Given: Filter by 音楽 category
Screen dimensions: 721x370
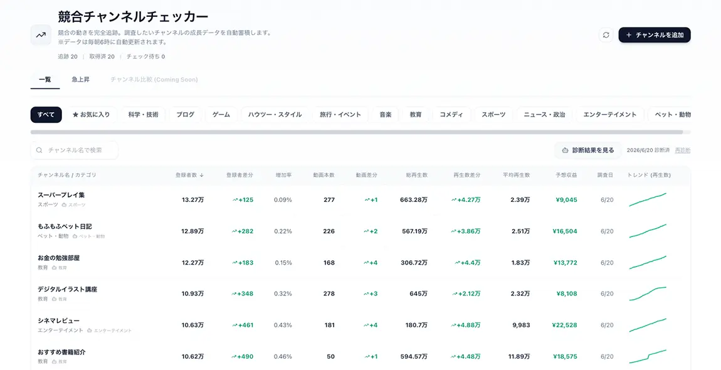Looking at the screenshot, I should [386, 115].
